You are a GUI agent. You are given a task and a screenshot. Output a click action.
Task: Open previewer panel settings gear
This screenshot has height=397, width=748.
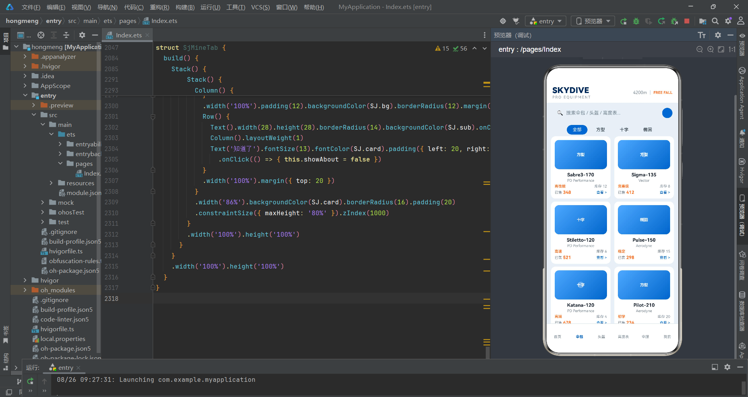pyautogui.click(x=718, y=35)
